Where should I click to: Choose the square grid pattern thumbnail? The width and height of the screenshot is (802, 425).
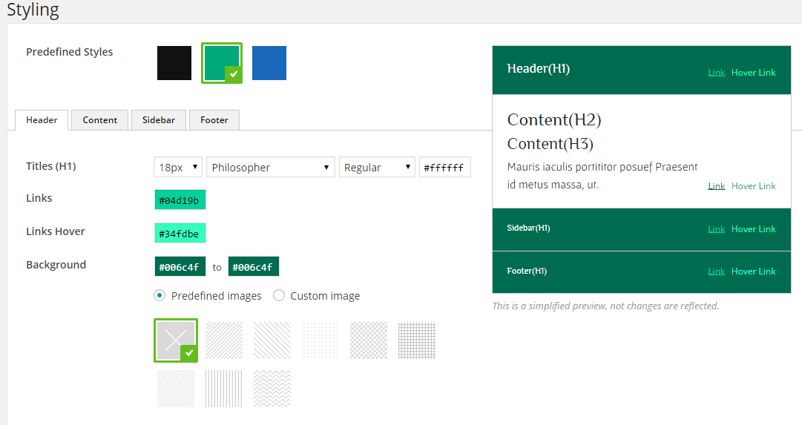tap(417, 340)
